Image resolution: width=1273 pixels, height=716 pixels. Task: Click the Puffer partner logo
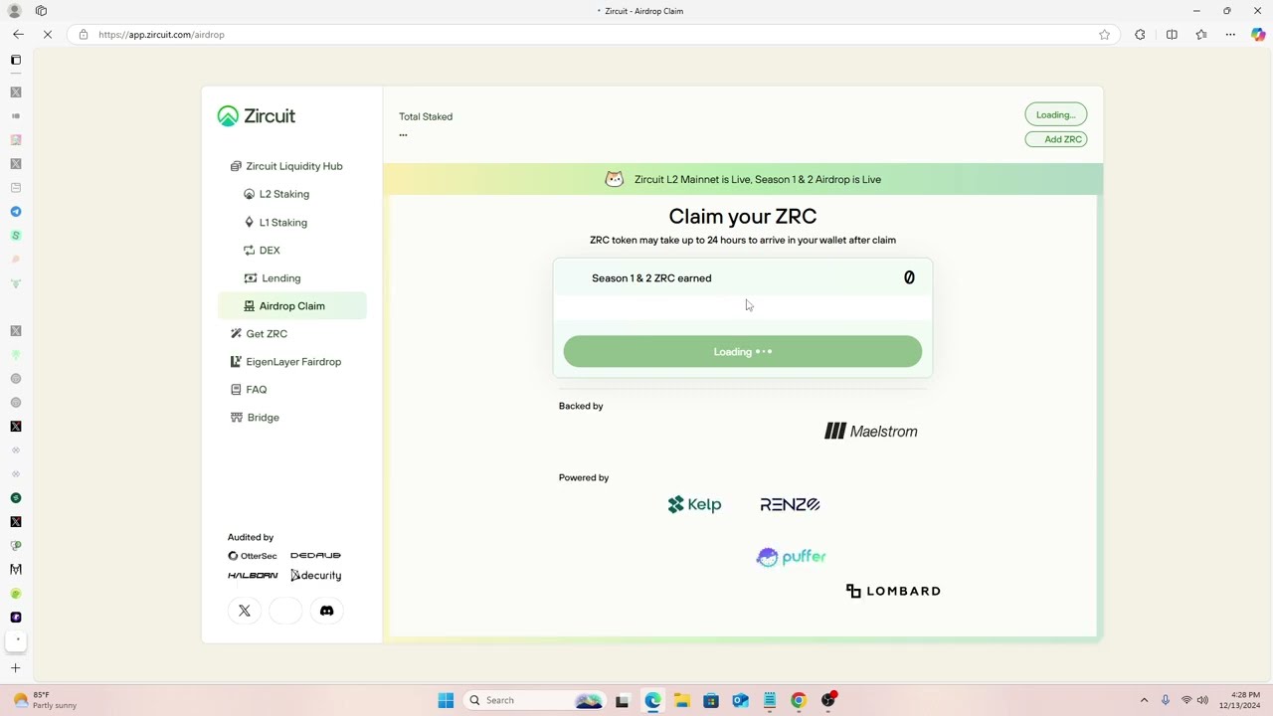tap(792, 557)
